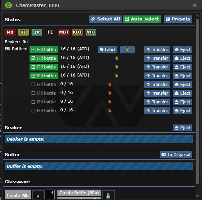Switch the To Disposal transfer toggle

[176, 155]
